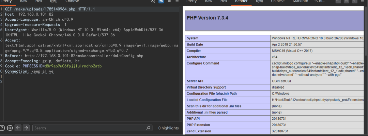The image size is (368, 136).
Task: Switch request view to Pretty tab
Action: pos(6,1)
